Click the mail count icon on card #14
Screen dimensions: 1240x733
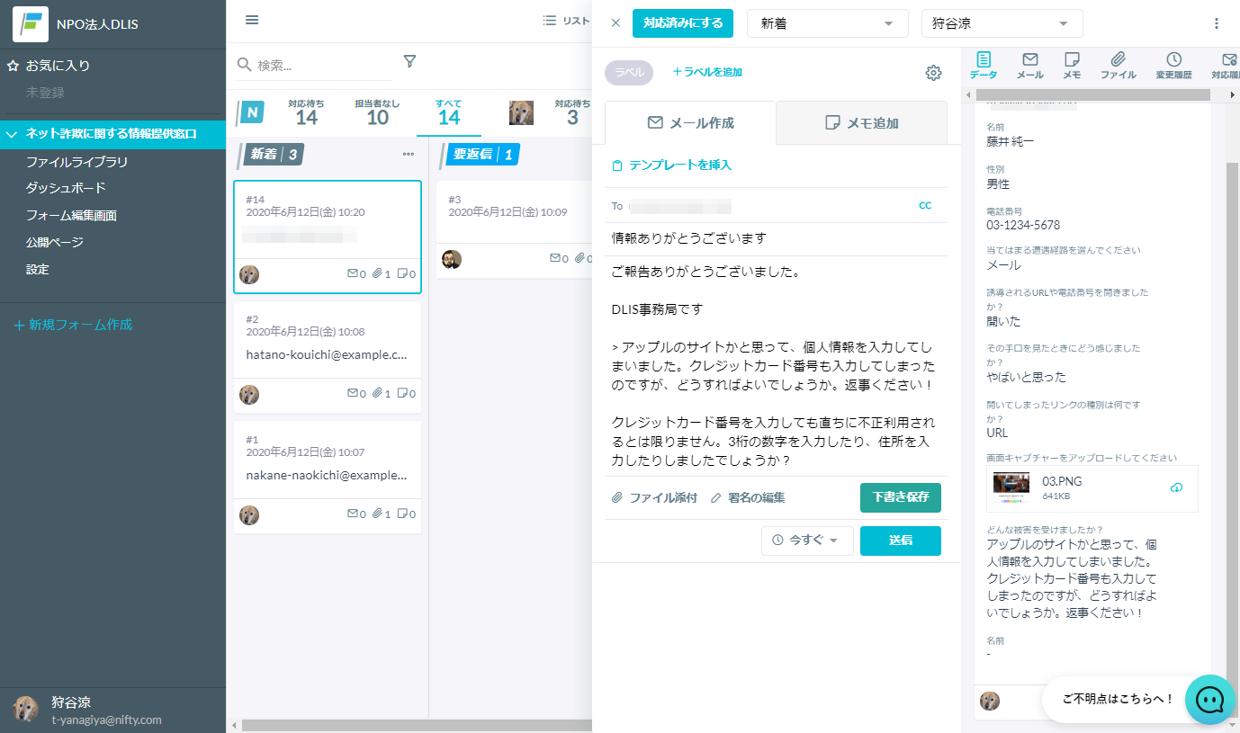click(353, 273)
